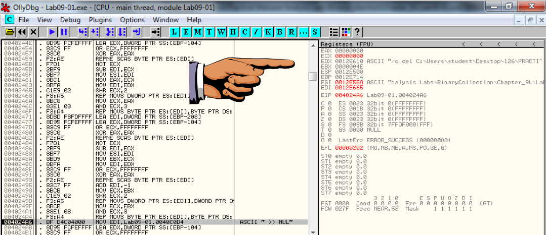Show Threads using the T icon
546x235 pixels.
[x=209, y=32]
